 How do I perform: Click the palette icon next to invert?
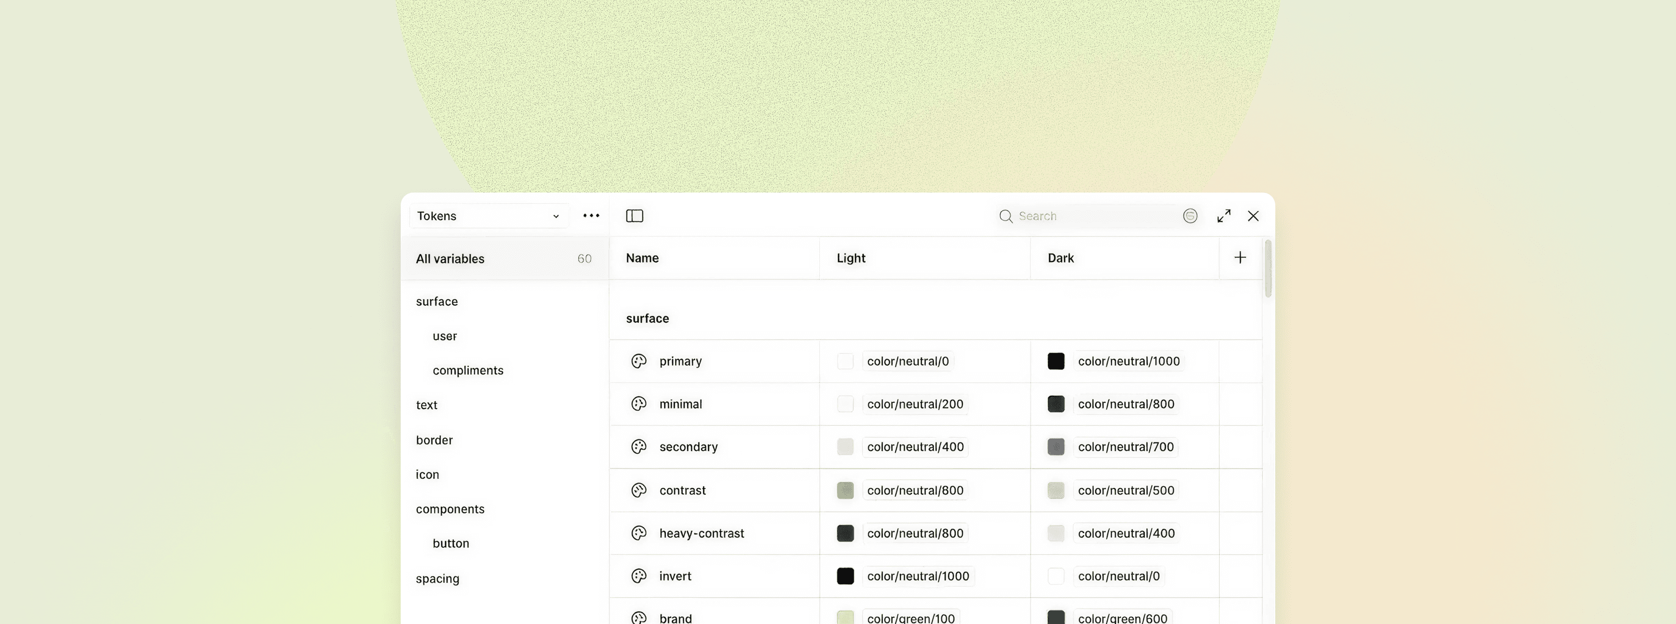639,576
